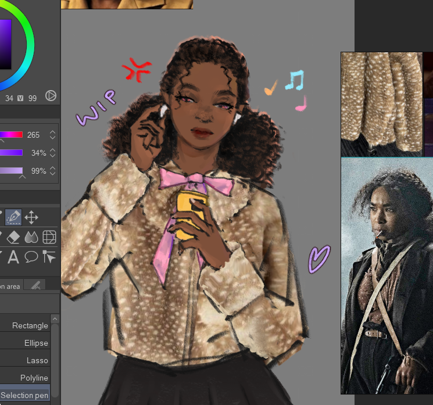Increase value with up arrow beside 99%

click(x=52, y=168)
